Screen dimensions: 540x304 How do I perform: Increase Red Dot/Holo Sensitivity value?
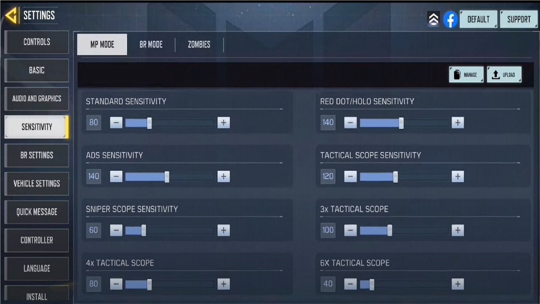(458, 122)
